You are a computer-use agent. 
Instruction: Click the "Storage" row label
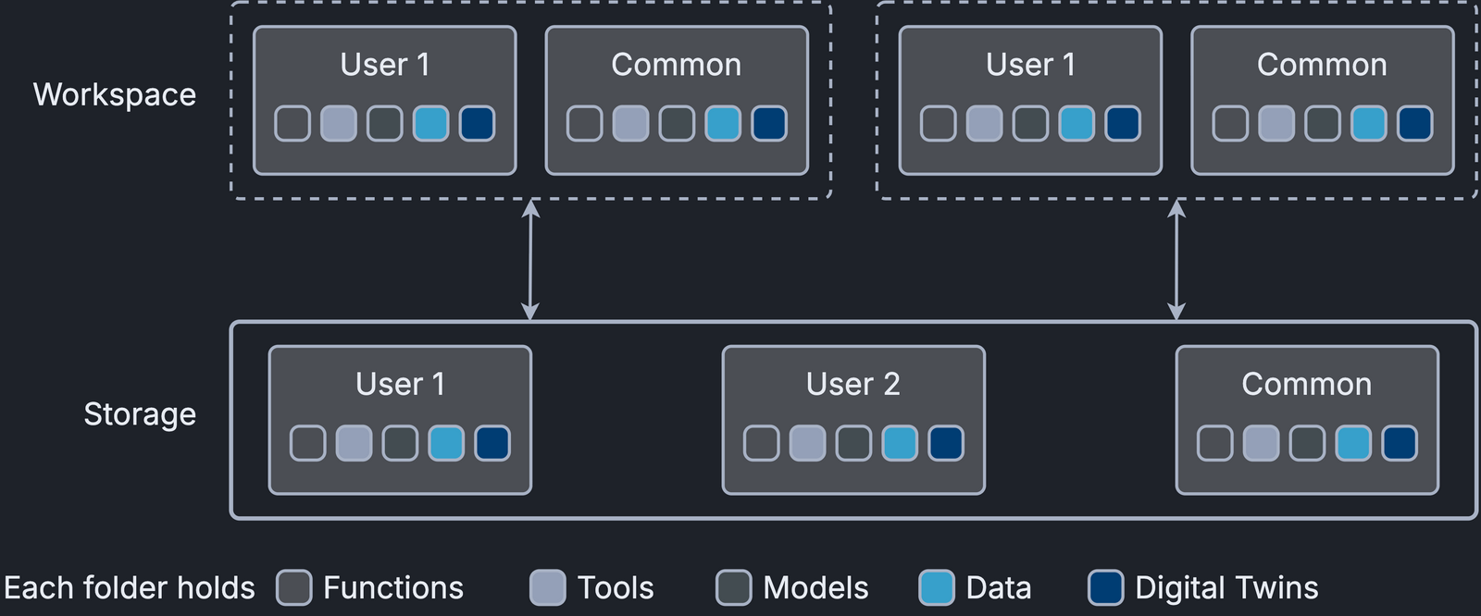pyautogui.click(x=140, y=414)
